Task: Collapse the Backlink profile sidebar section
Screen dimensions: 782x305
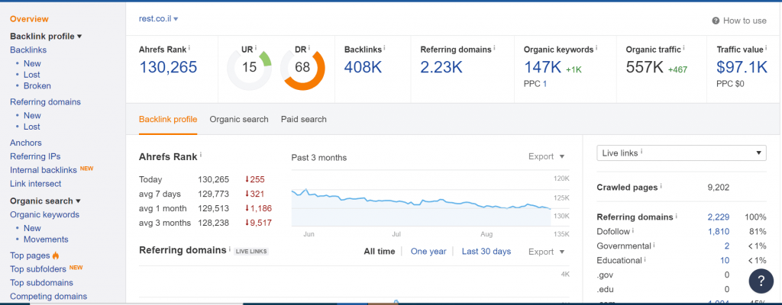Action: coord(46,36)
